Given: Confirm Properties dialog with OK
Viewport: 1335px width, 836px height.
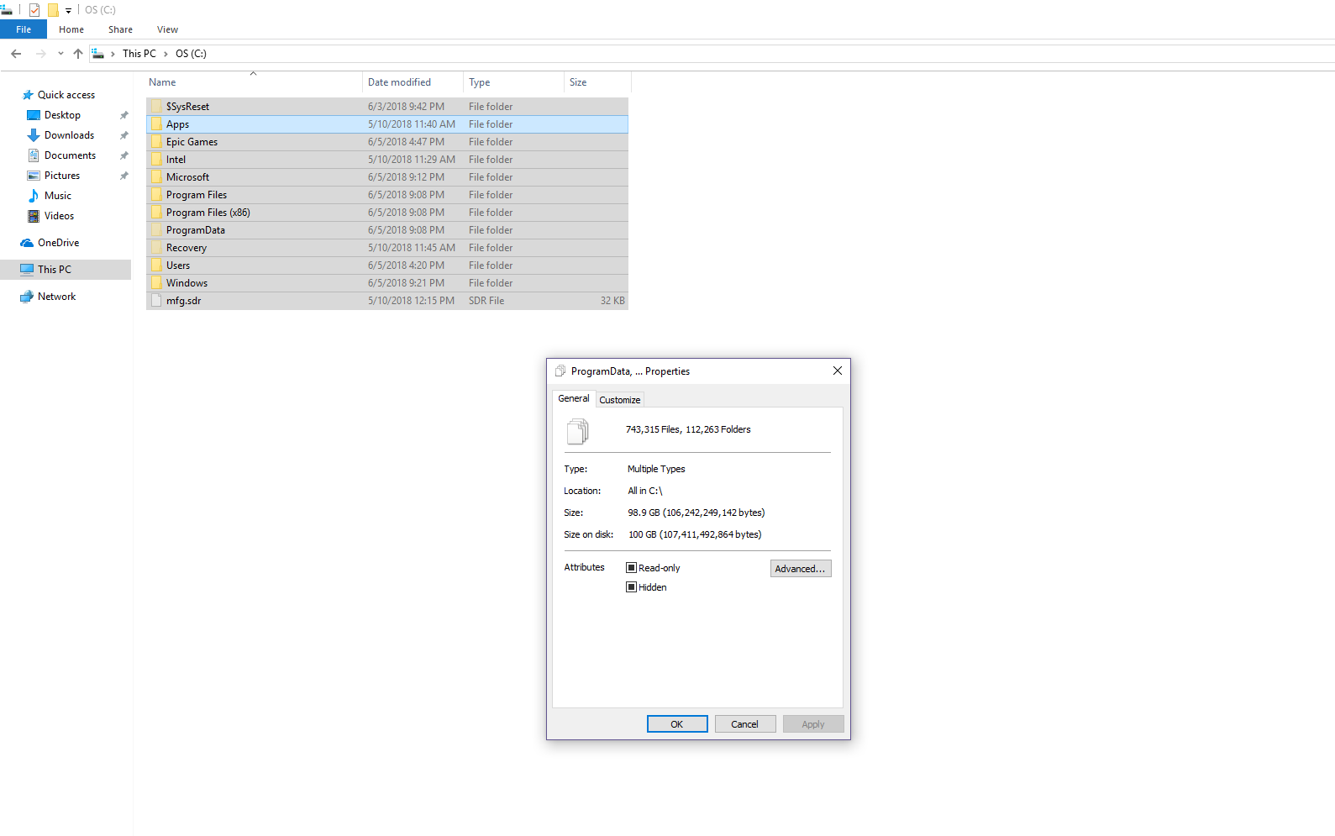Looking at the screenshot, I should (x=677, y=724).
